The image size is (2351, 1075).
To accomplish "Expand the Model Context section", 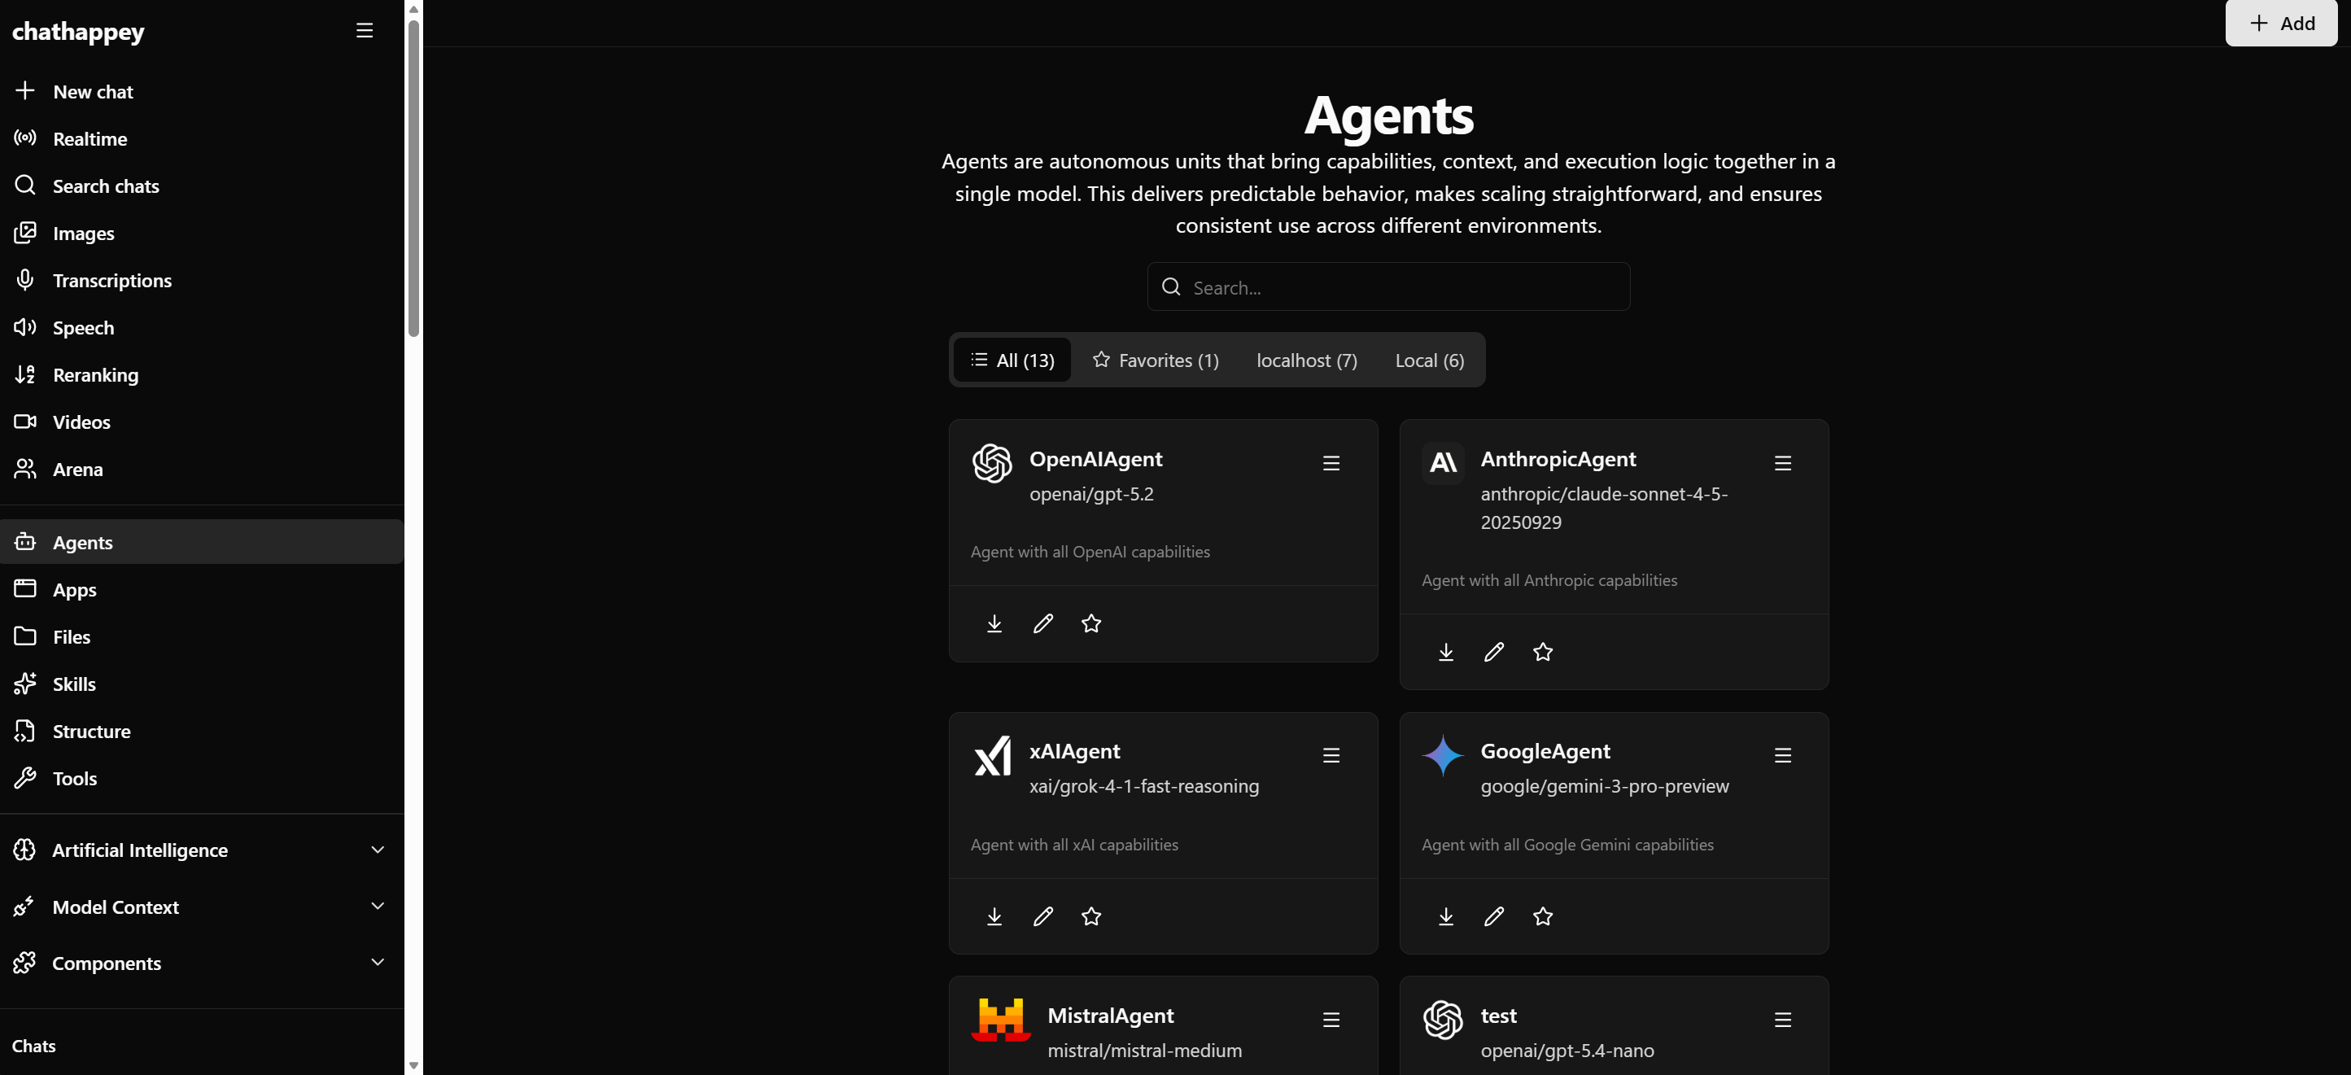I will click(x=202, y=907).
